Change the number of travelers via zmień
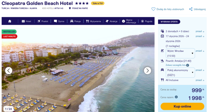This screenshot has width=208, height=112. coord(200,31)
